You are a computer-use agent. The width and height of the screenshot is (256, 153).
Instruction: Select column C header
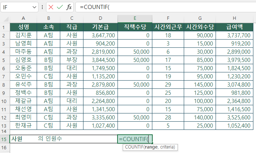tap(72, 18)
